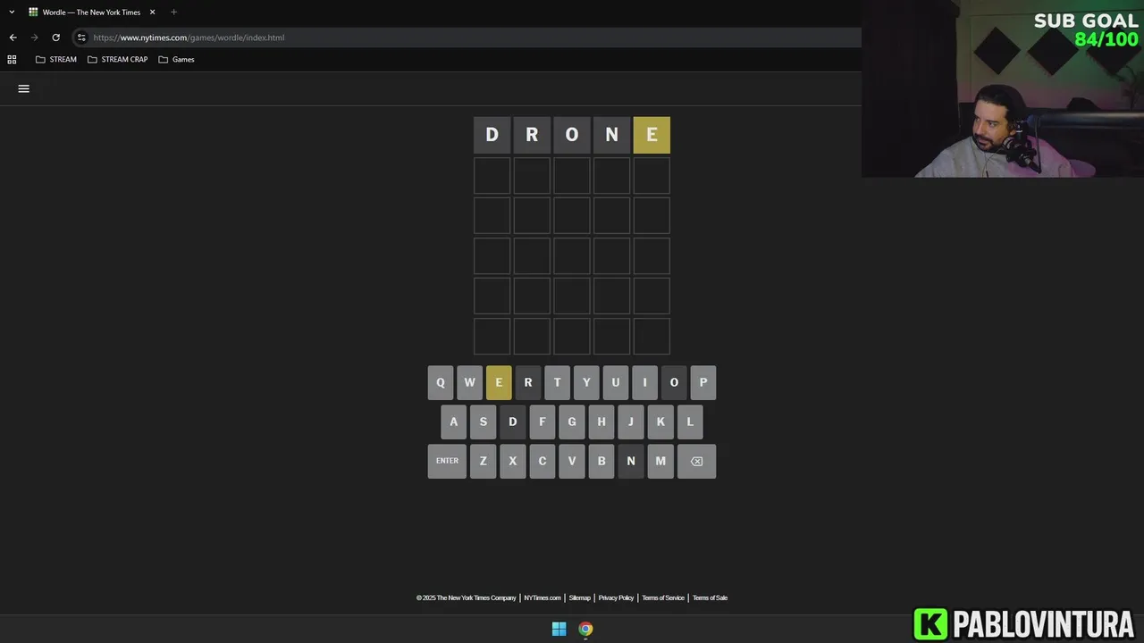The width and height of the screenshot is (1144, 643).
Task: Reload the Wordle page
Action: pos(55,38)
